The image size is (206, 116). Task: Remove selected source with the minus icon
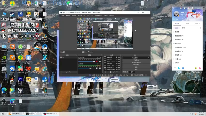click(108, 72)
